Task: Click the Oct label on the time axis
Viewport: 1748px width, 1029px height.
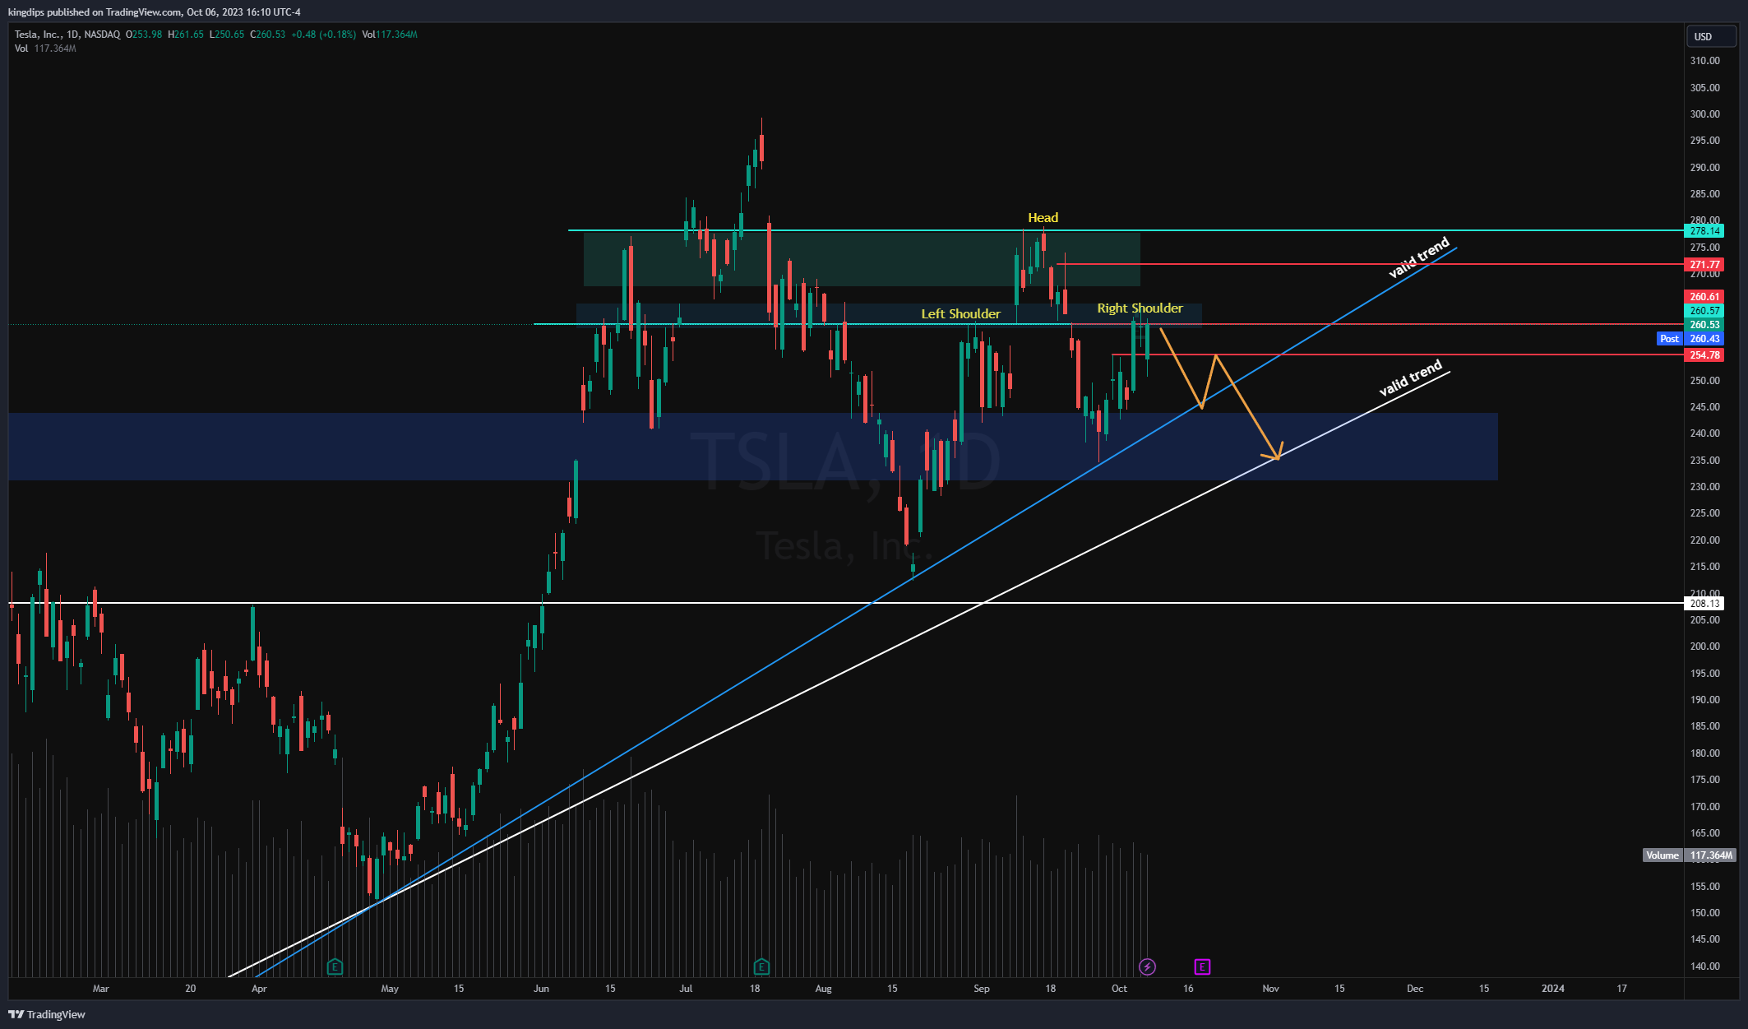Action: [x=1119, y=989]
